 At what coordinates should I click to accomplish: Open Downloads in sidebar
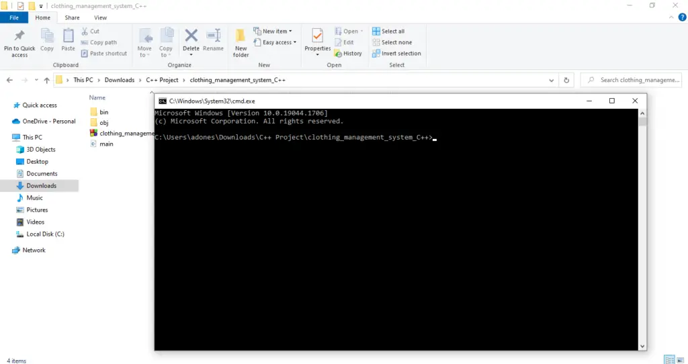[40, 186]
